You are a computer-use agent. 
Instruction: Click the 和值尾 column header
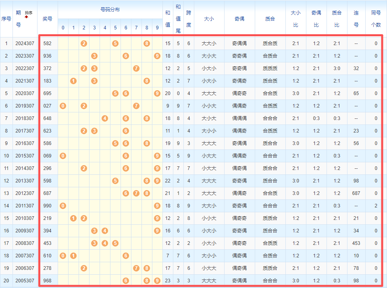178,19
